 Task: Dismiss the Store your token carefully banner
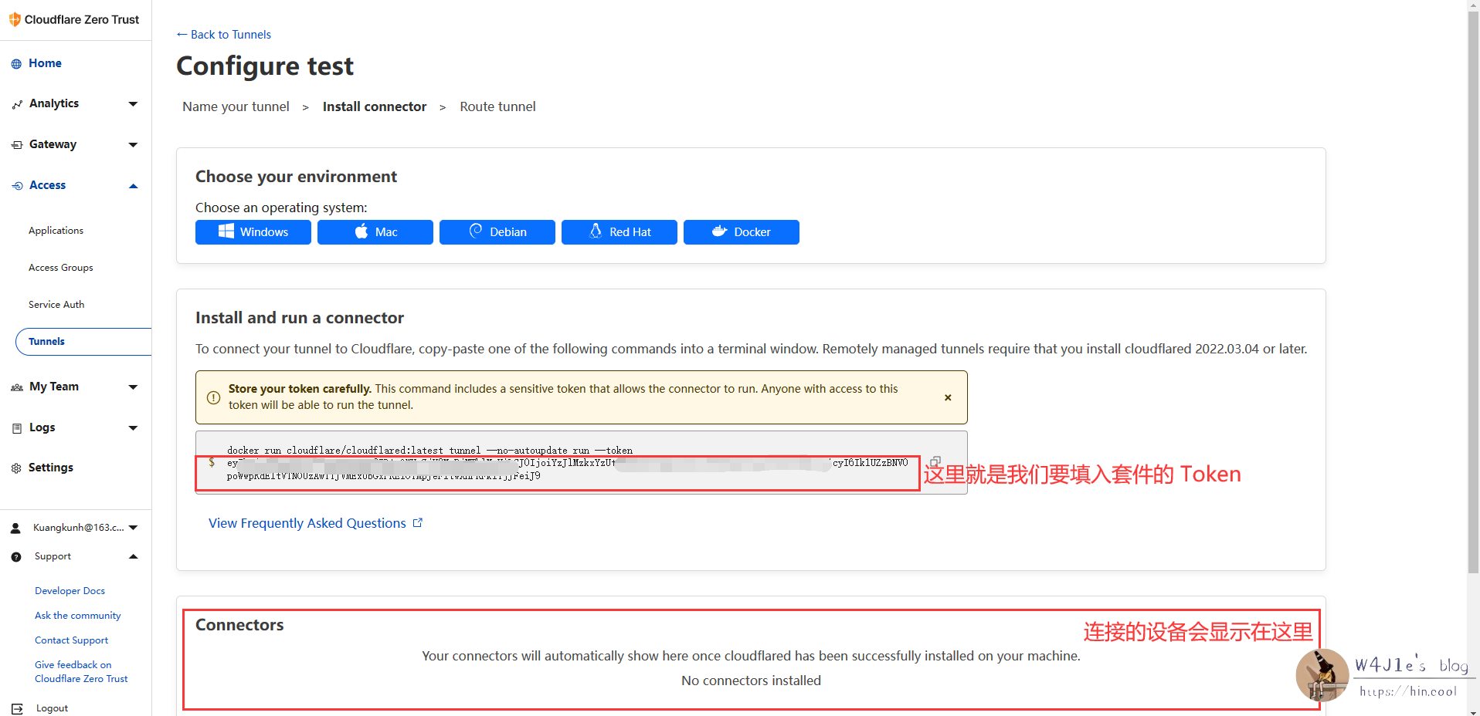(x=948, y=397)
